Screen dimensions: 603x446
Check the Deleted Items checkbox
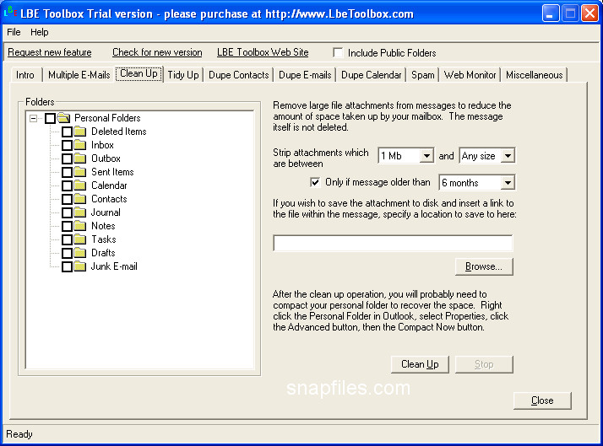click(67, 132)
